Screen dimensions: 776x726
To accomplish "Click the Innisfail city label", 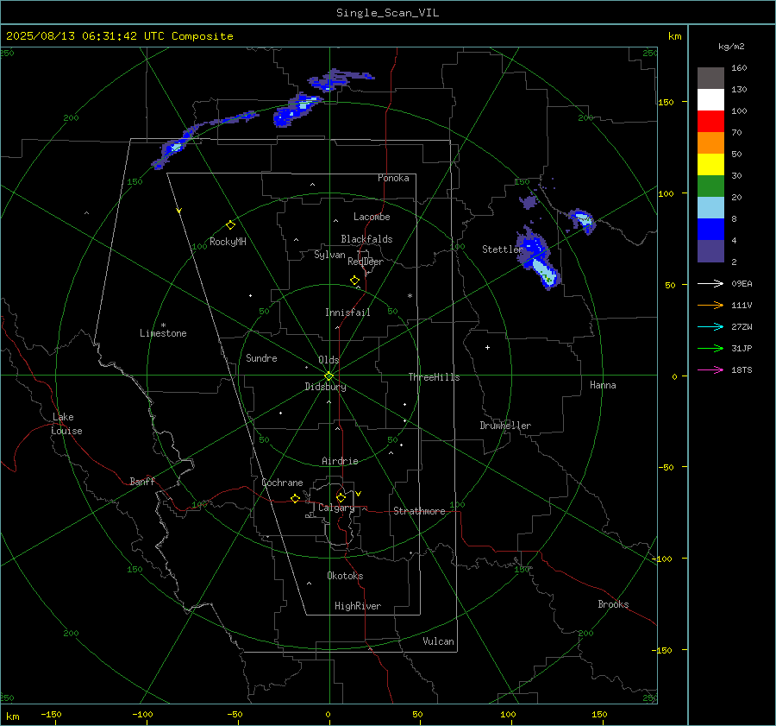I will click(347, 312).
